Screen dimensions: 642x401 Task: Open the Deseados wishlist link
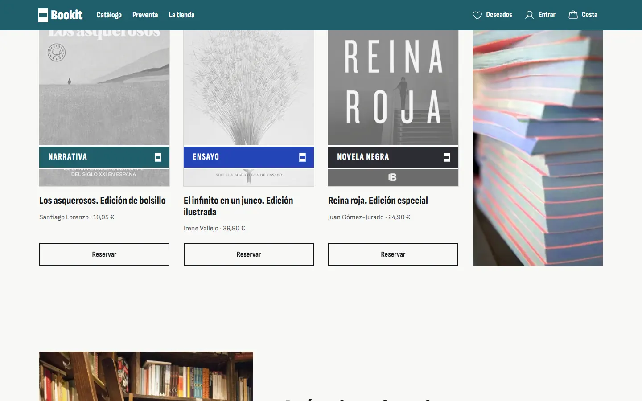coord(492,15)
